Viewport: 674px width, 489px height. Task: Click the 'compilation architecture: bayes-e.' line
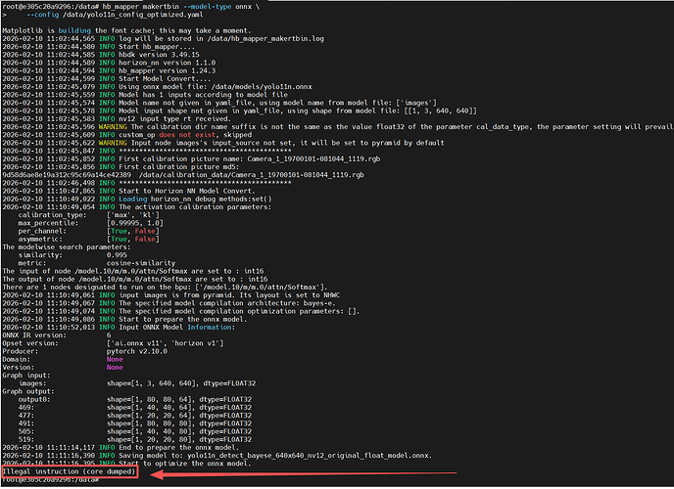point(168,303)
